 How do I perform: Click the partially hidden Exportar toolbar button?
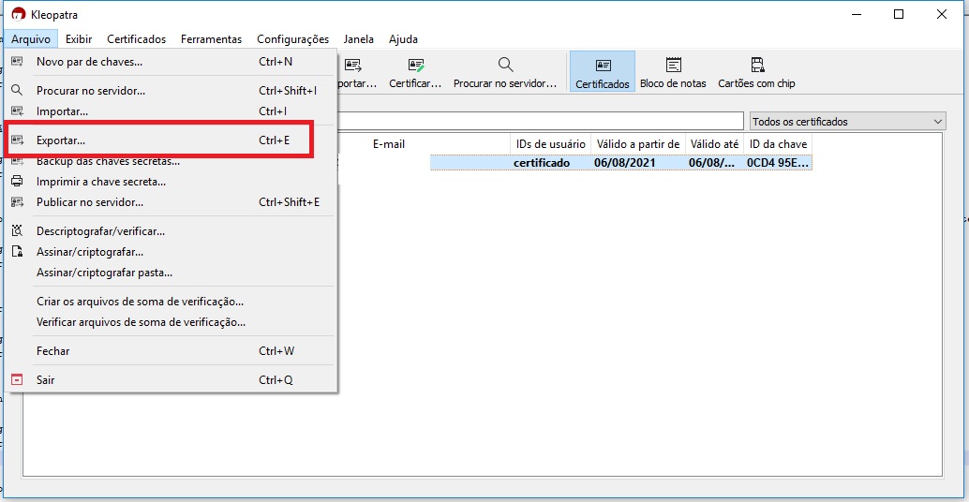click(358, 71)
